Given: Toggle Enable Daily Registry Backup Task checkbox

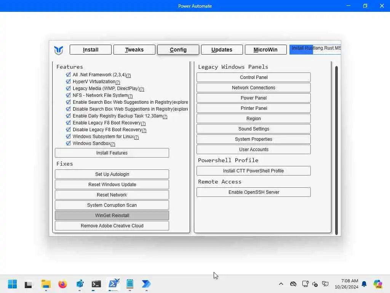Looking at the screenshot, I should [68, 116].
